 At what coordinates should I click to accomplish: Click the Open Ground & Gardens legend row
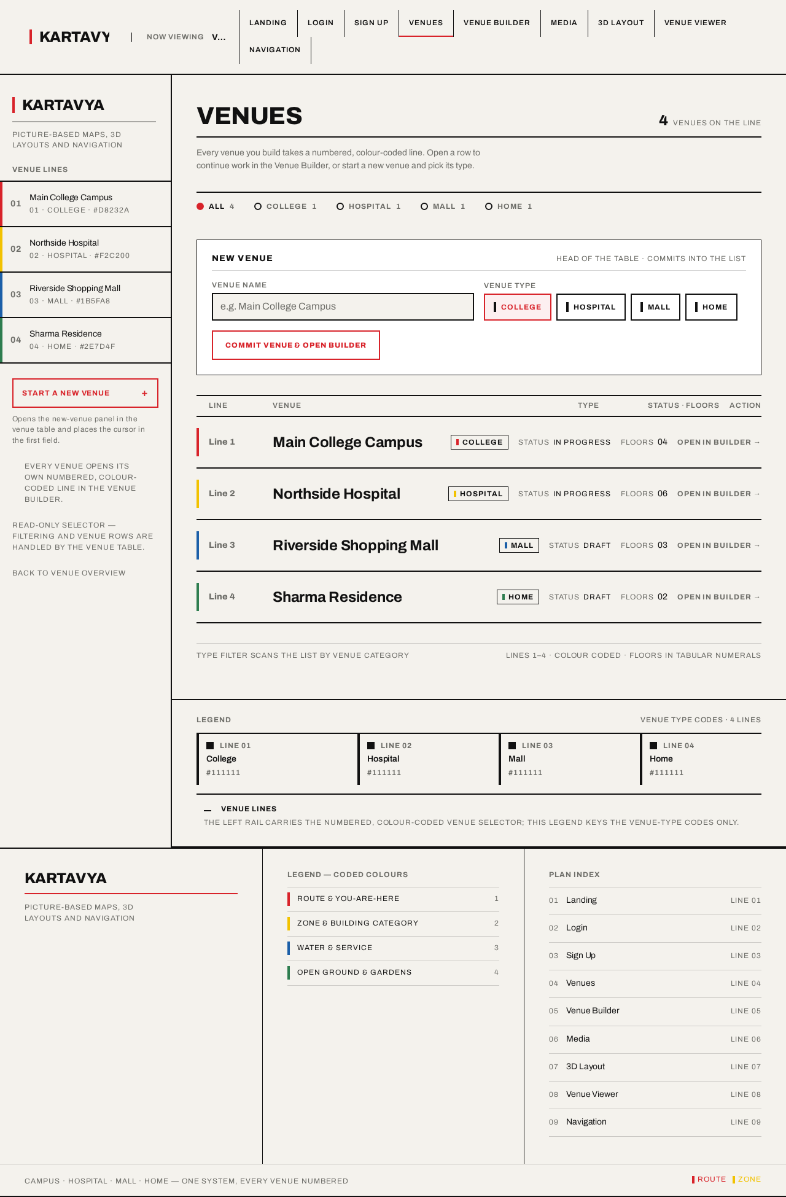(x=393, y=973)
